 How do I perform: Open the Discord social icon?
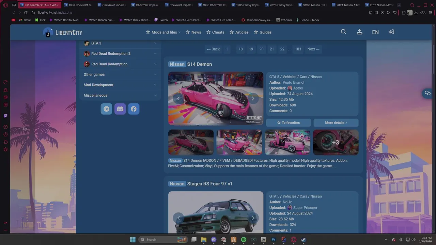click(x=120, y=109)
